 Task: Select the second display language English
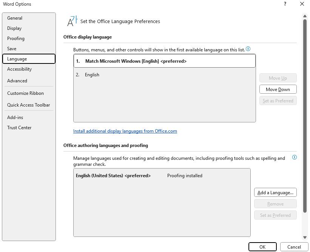pos(165,75)
